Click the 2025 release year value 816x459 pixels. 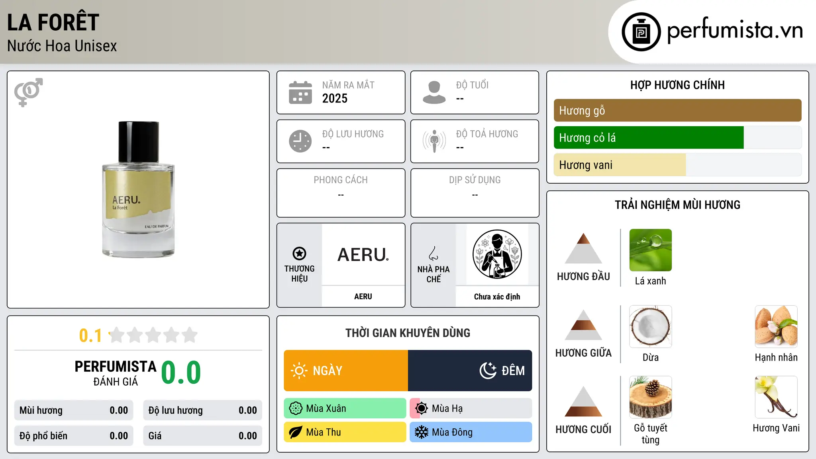tap(335, 98)
